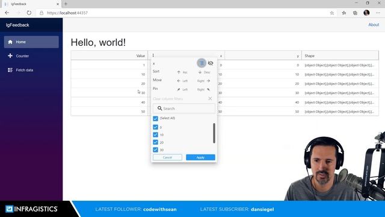The image size is (385, 217).
Task: Click the address bar with localhost URL
Action: point(182,13)
